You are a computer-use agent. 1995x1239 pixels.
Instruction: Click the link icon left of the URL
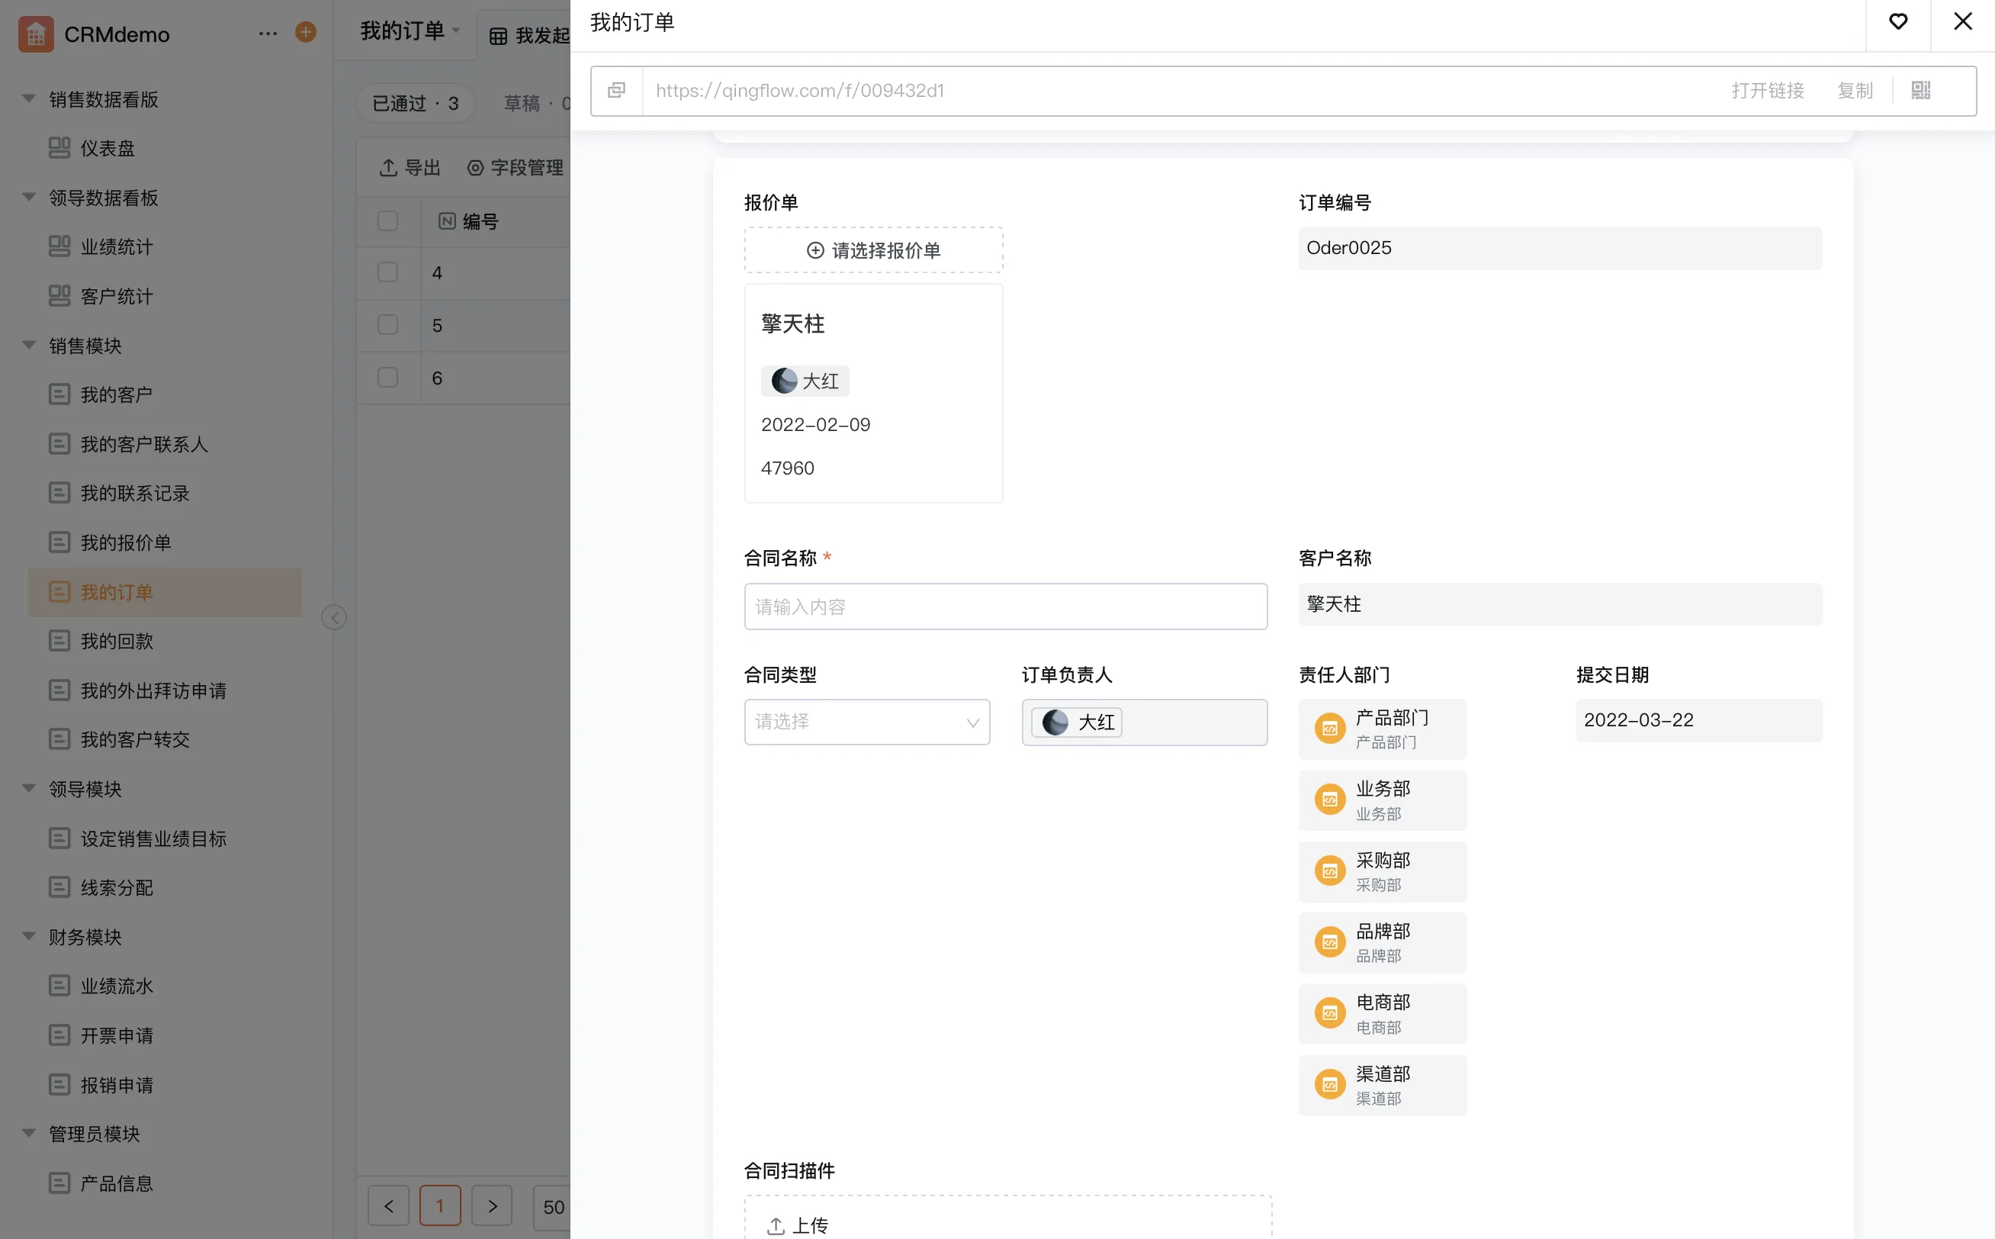coord(617,90)
